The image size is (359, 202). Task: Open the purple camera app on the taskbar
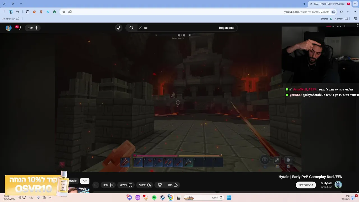(x=138, y=198)
